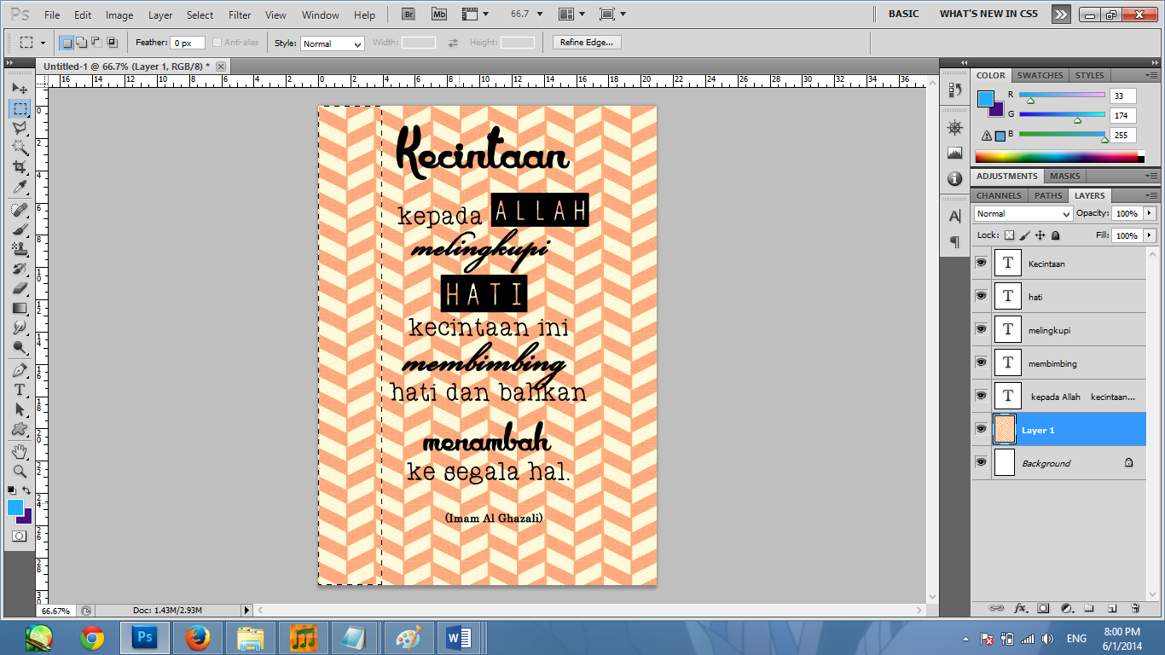Switch to the BASIC workspace
Viewport: 1165px width, 655px height.
click(904, 14)
